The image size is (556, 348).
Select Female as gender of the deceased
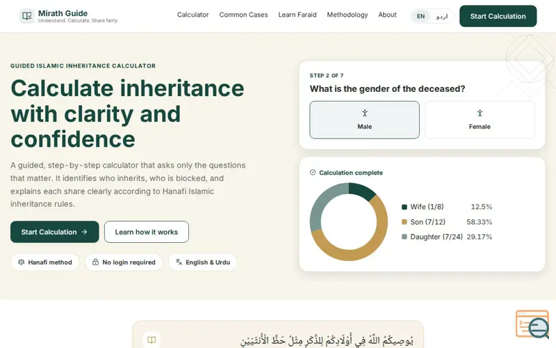click(x=480, y=120)
